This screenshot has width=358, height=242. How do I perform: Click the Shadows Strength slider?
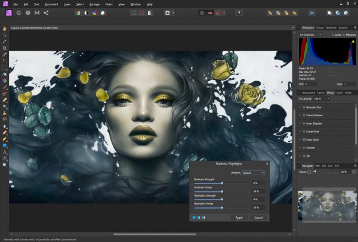[221, 184]
